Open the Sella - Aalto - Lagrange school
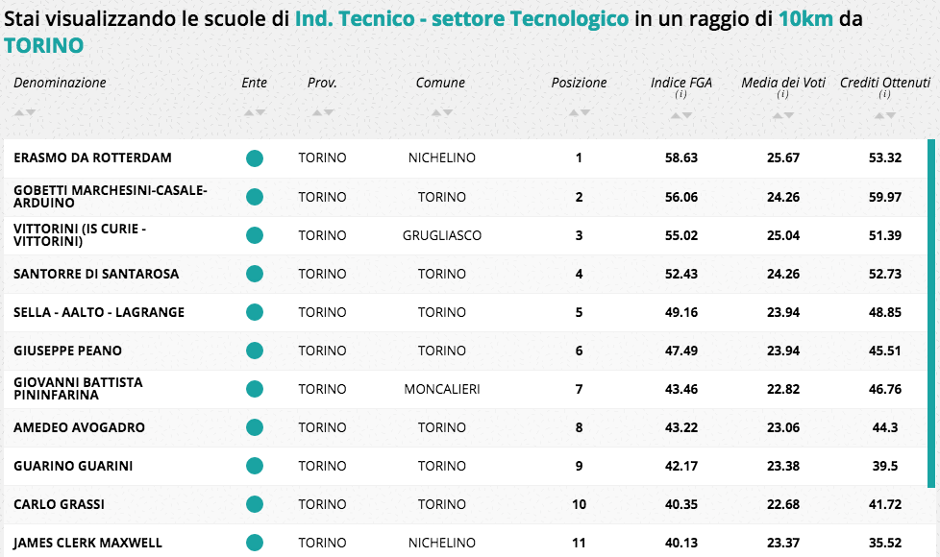 pyautogui.click(x=99, y=312)
